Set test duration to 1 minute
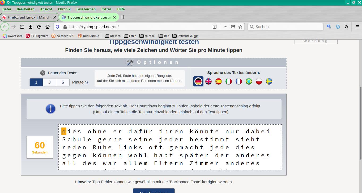Screen dimensions: 362x193 coord(36,82)
